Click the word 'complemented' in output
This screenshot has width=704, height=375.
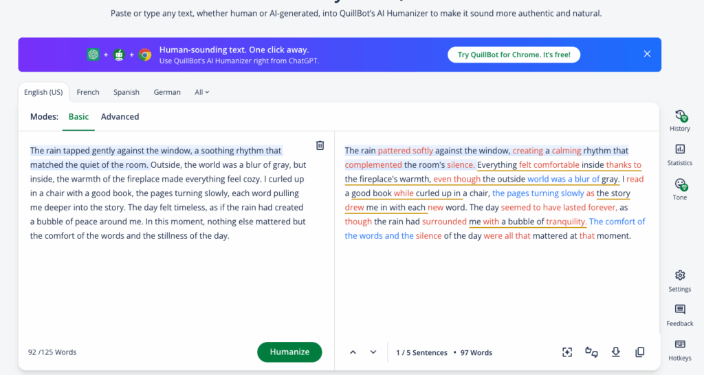373,165
